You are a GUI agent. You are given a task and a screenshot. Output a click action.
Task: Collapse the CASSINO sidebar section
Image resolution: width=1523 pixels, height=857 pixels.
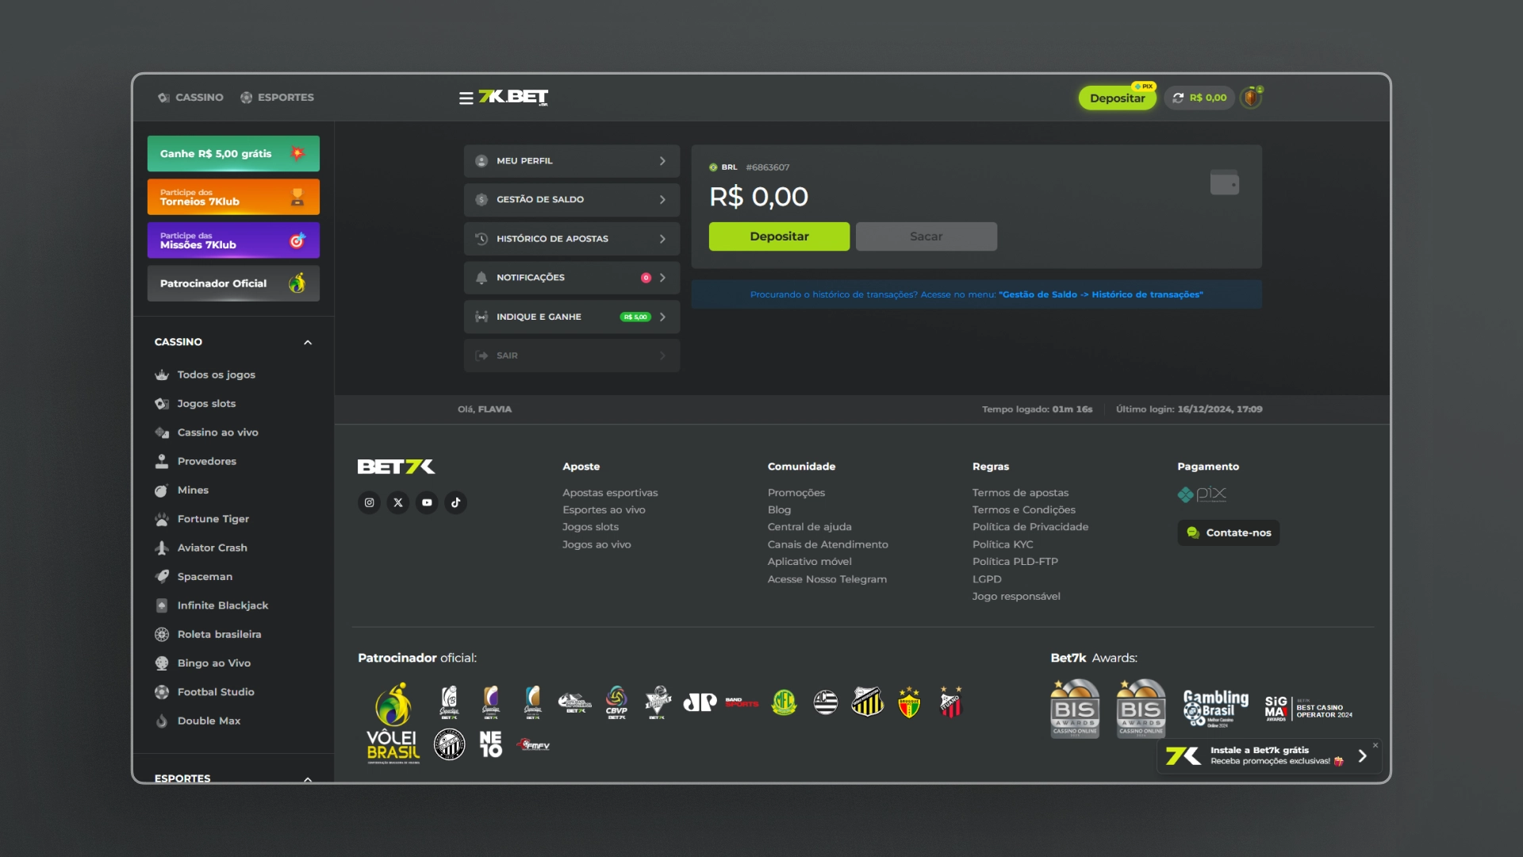tap(308, 343)
